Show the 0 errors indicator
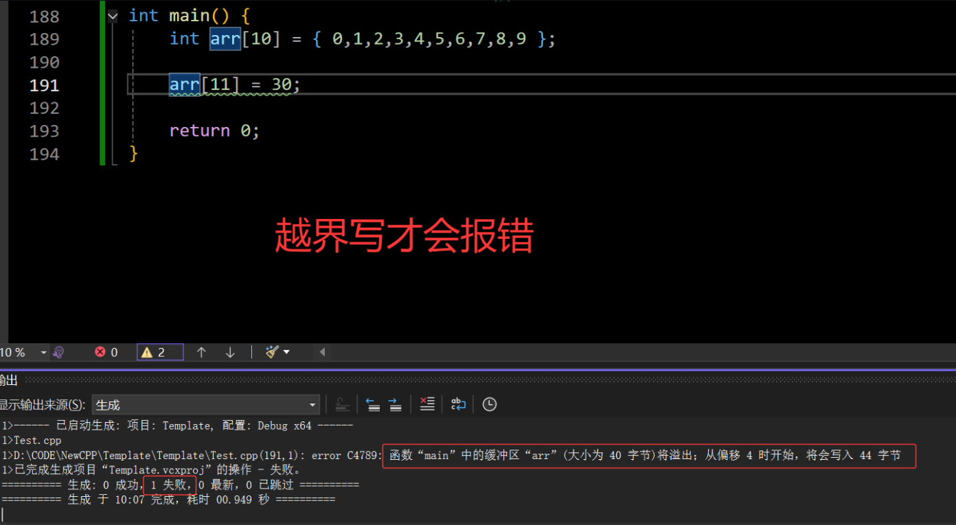The width and height of the screenshot is (956, 525). pyautogui.click(x=106, y=352)
